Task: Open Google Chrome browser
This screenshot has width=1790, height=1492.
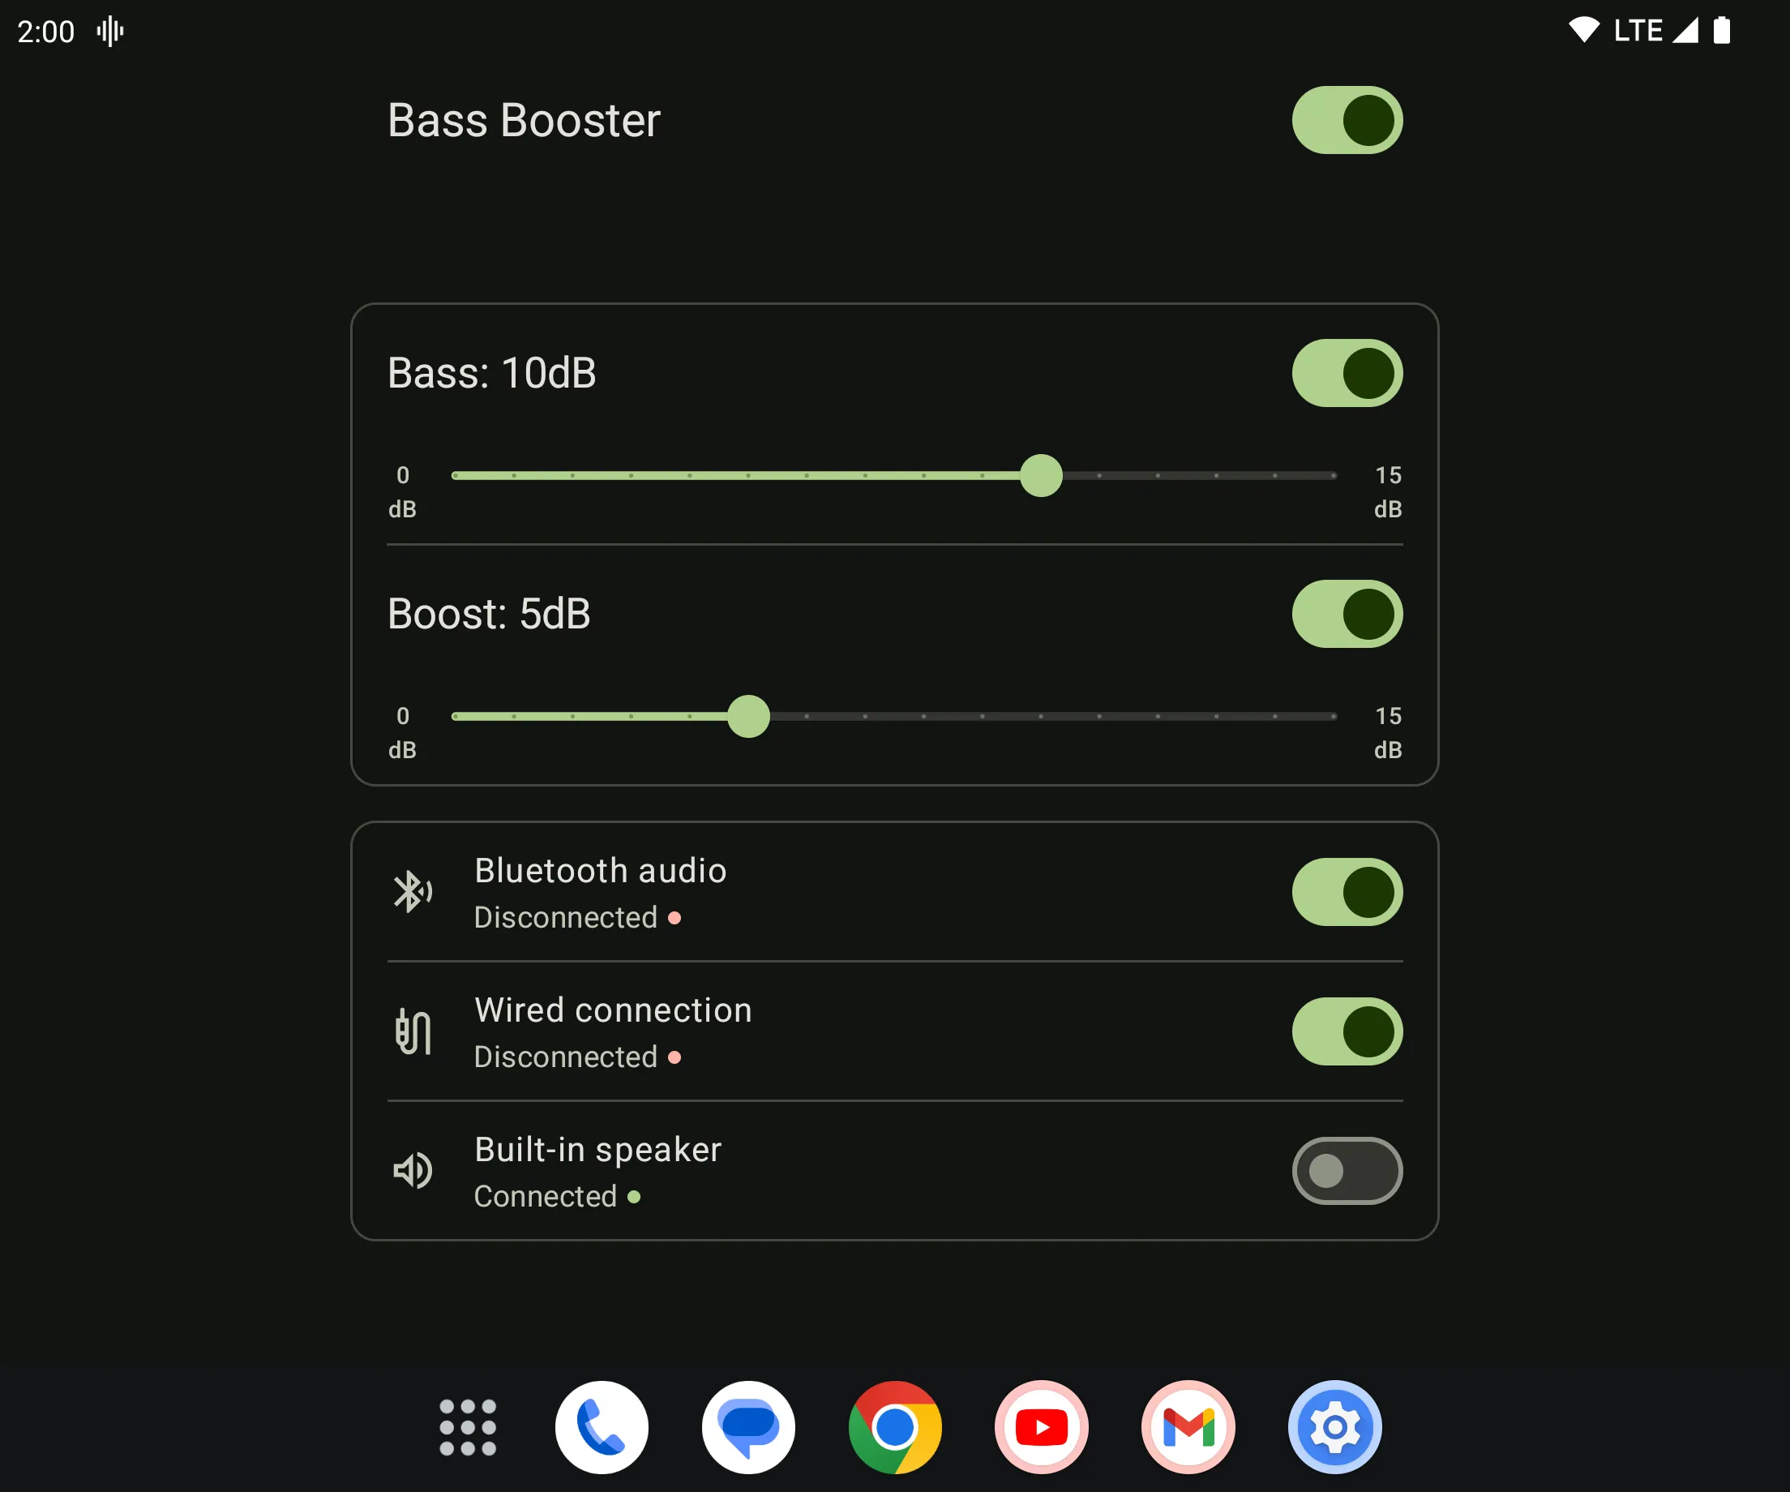Action: [x=893, y=1431]
